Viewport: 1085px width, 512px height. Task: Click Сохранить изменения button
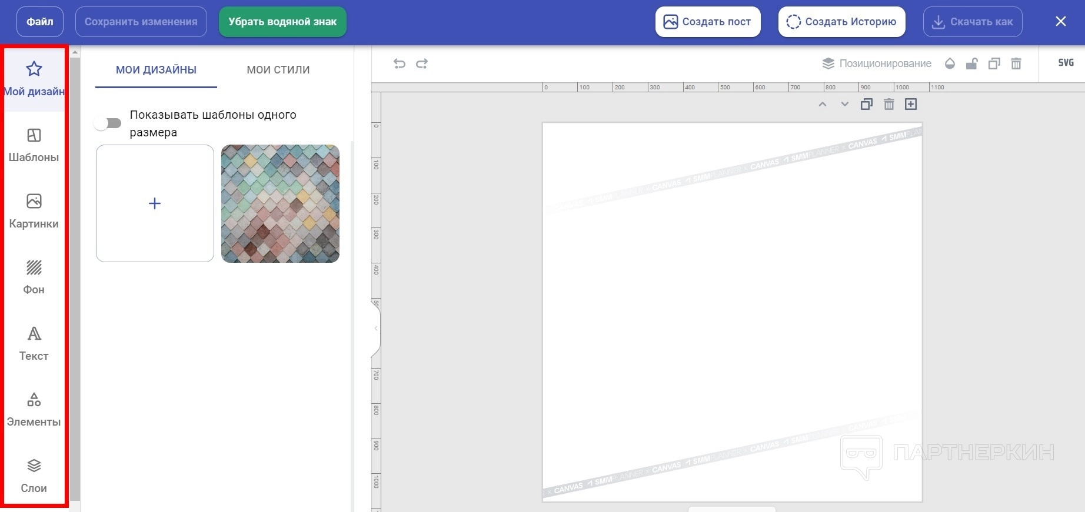[x=141, y=22]
